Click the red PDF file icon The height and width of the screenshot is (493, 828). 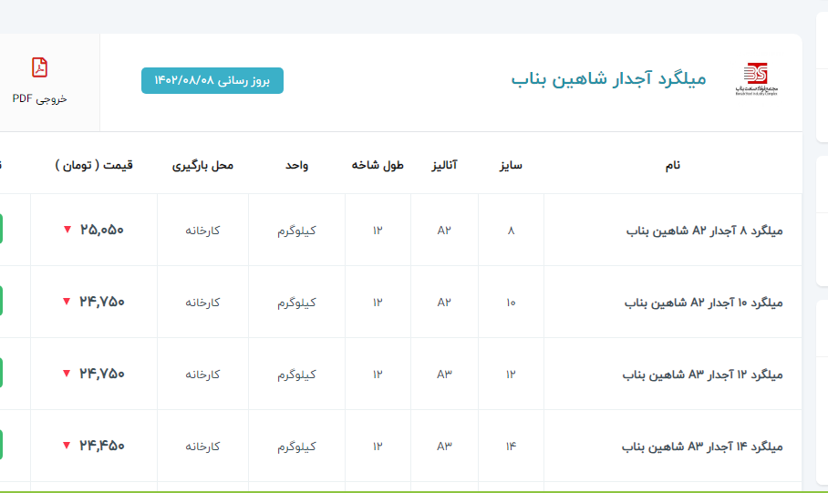(x=39, y=67)
